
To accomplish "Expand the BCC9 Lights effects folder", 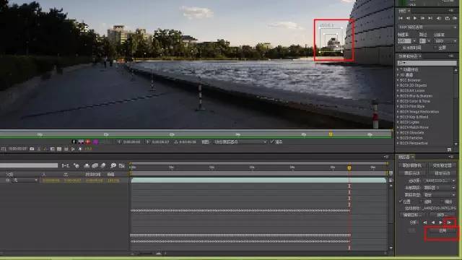I will (x=409, y=122).
